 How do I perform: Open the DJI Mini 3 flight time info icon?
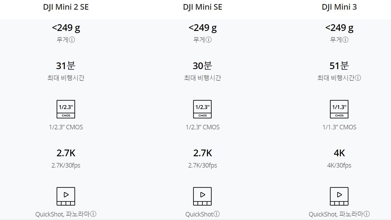[x=358, y=78]
